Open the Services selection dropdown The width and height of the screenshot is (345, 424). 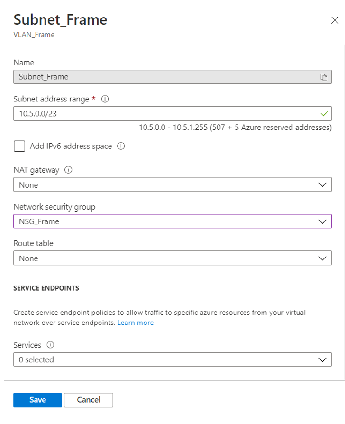[172, 360]
